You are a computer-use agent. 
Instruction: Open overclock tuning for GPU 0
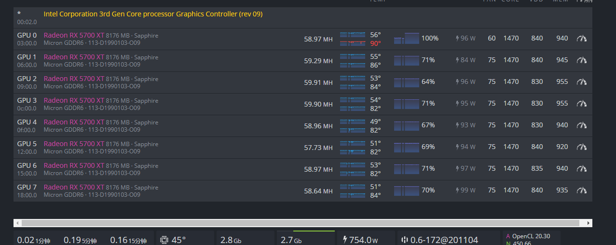pyautogui.click(x=582, y=39)
